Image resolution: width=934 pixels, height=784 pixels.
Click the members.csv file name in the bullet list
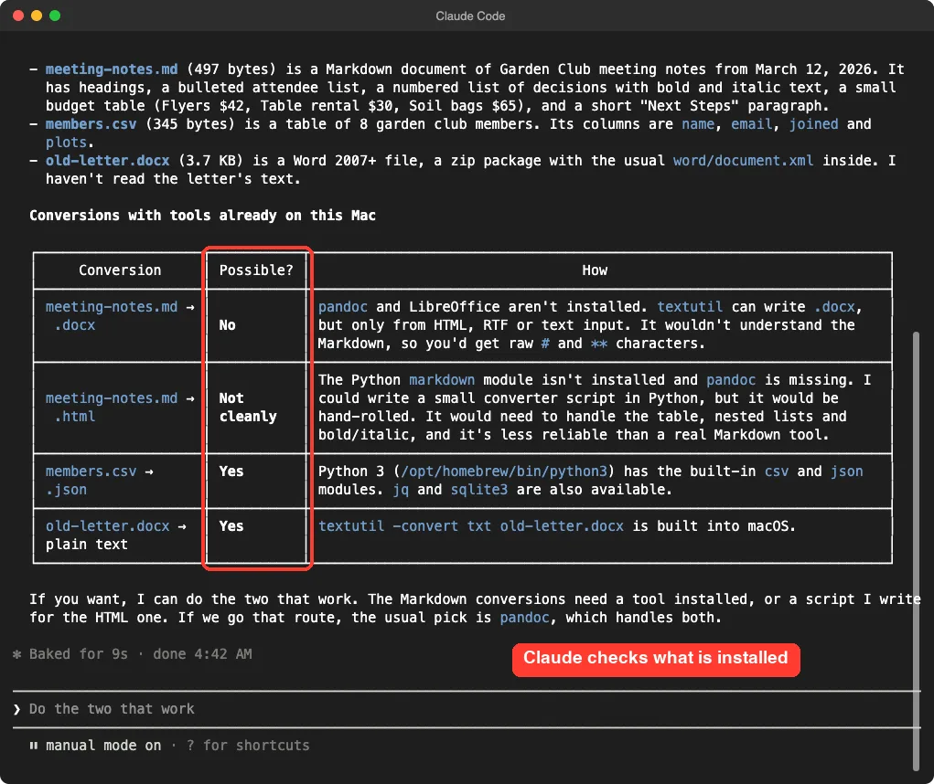pyautogui.click(x=91, y=123)
